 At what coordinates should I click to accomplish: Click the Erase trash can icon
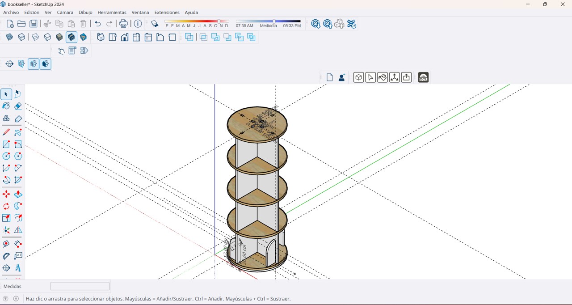point(84,24)
